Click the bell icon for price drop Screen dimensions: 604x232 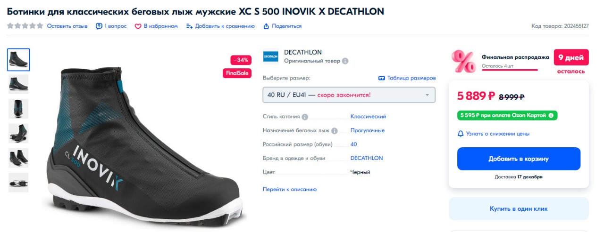click(x=461, y=134)
